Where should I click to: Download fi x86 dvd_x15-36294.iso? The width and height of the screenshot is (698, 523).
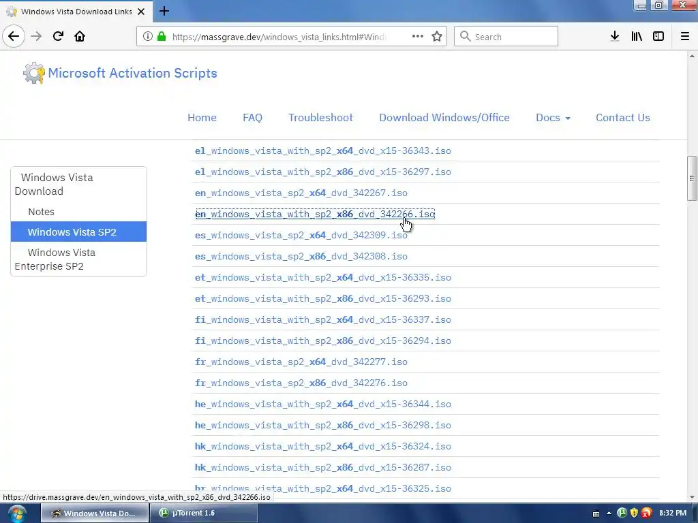[322, 340]
